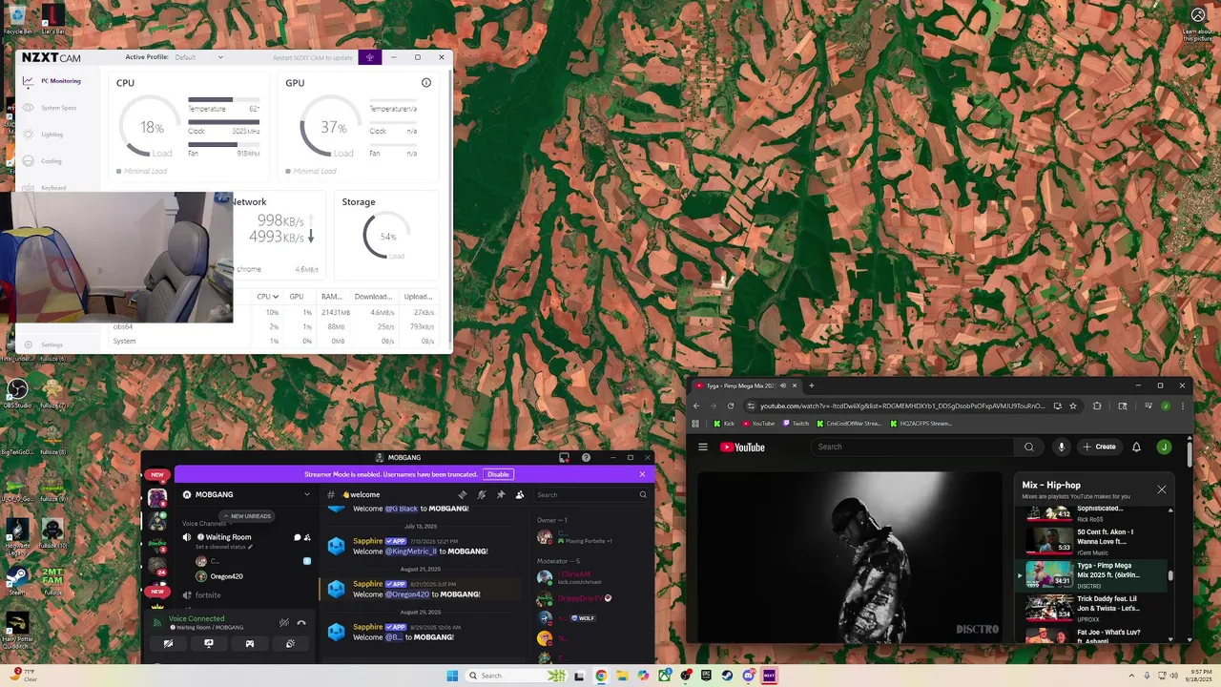Expand the Active Profile dropdown in NZXT CAM
1221x687 pixels.
click(198, 57)
